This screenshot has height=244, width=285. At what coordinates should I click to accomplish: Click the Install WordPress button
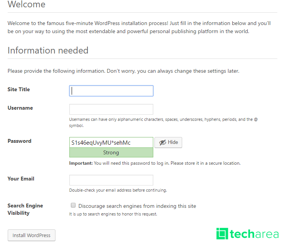click(x=32, y=235)
